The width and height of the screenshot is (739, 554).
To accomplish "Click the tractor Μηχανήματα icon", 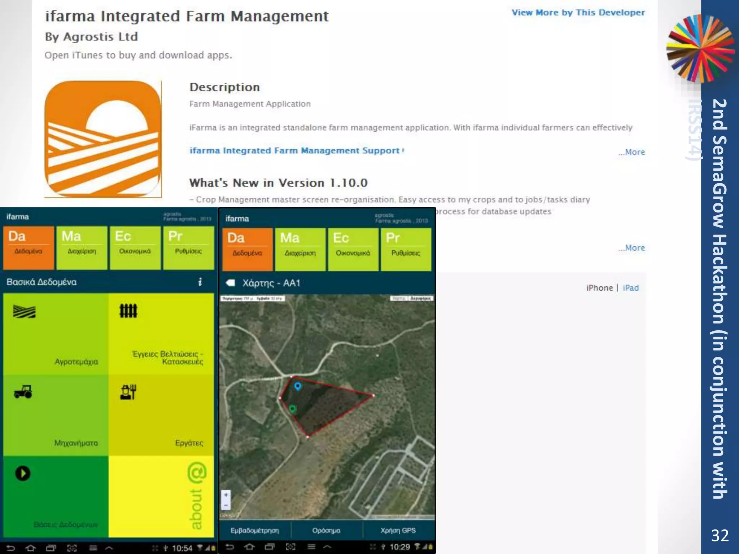I will (23, 392).
